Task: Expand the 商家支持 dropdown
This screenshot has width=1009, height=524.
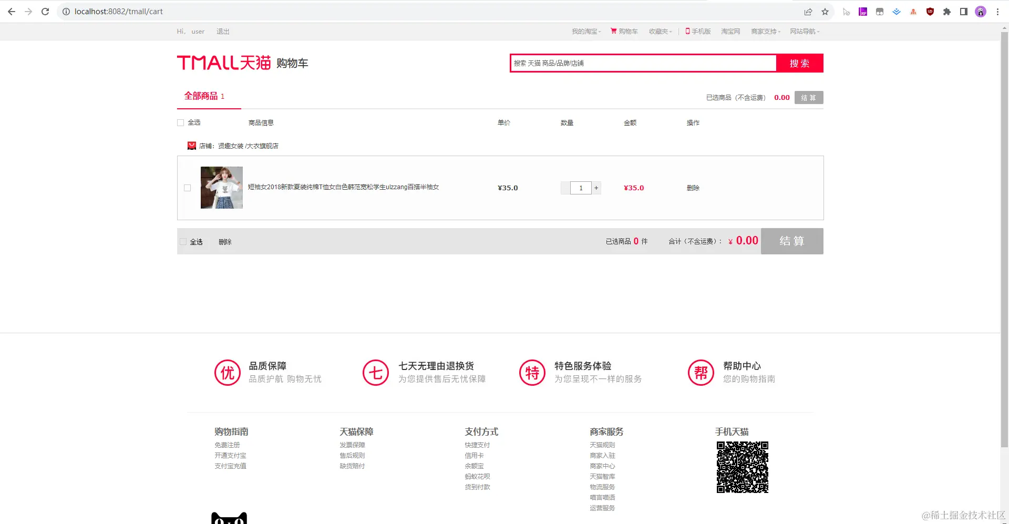Action: pyautogui.click(x=766, y=32)
